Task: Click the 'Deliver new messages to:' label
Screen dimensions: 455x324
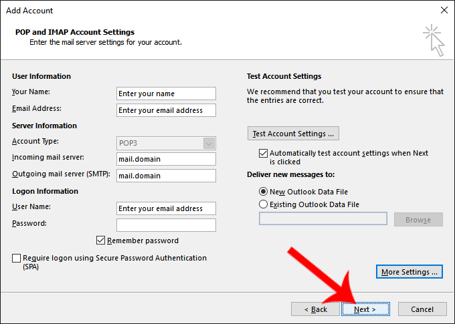Action: 291,174
